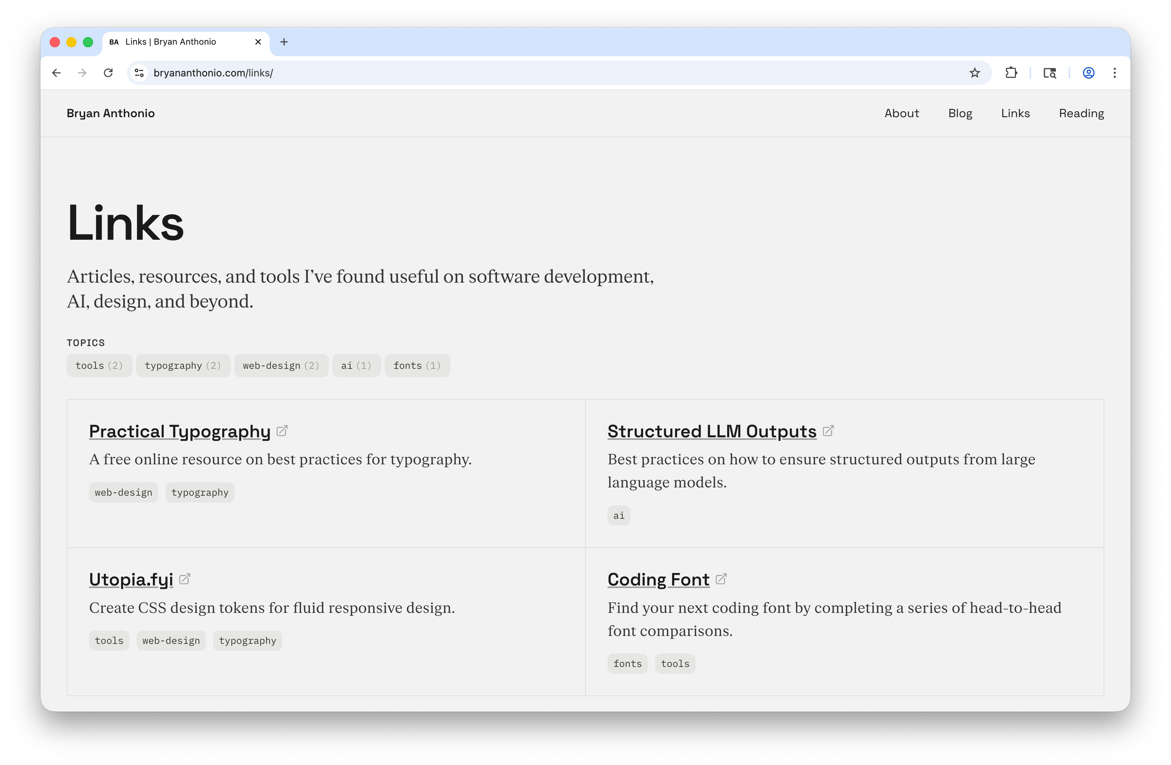Screen dimensions: 1171x765
Task: Toggle the fonts (1) topic filter
Action: [x=417, y=365]
